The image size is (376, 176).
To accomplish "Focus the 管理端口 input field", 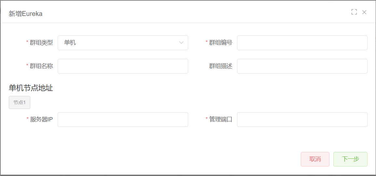I will pos(302,120).
